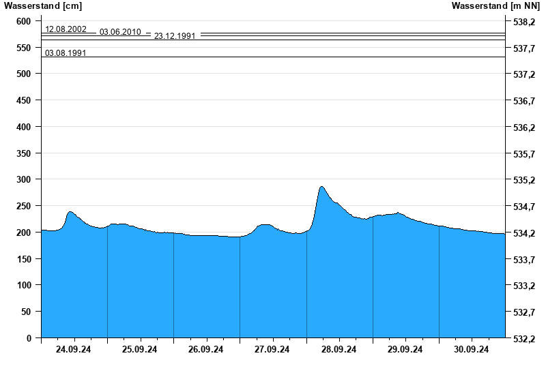The height and width of the screenshot is (375, 546).
Task: Select the 535,2 value on the right axis
Action: [523, 180]
